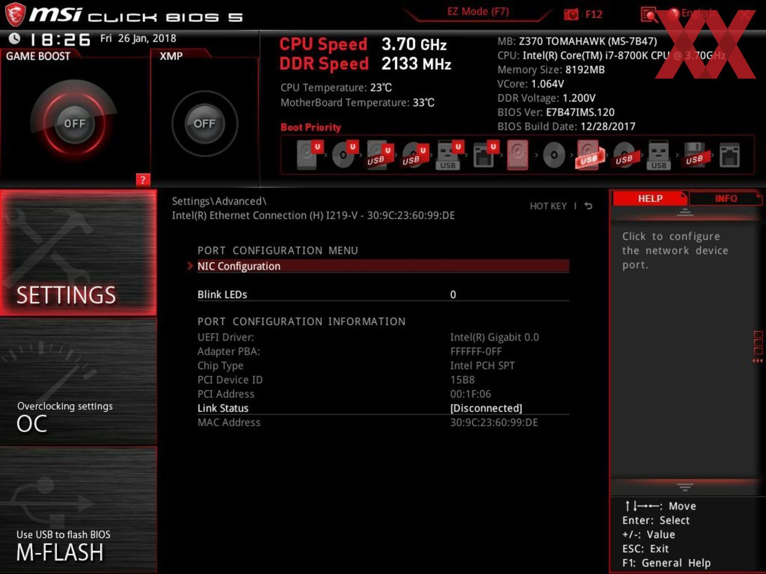Select the legacy network boot icon at end
Screen dimensions: 766x574
click(729, 155)
